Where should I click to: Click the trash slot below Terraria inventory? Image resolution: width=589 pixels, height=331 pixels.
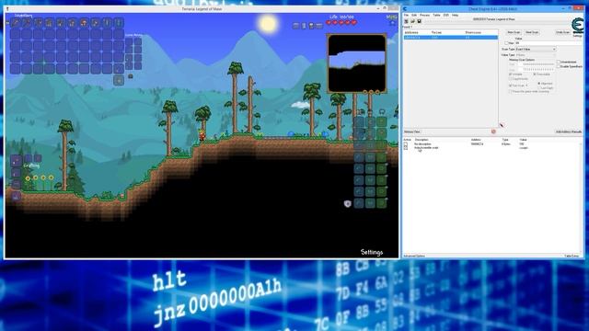pyautogui.click(x=119, y=80)
